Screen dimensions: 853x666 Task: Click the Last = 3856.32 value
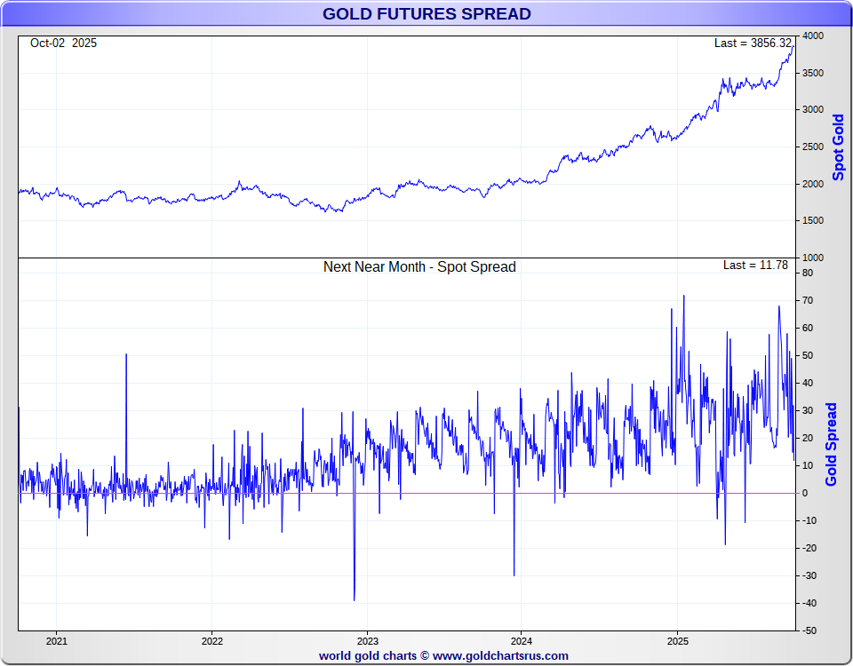point(753,43)
